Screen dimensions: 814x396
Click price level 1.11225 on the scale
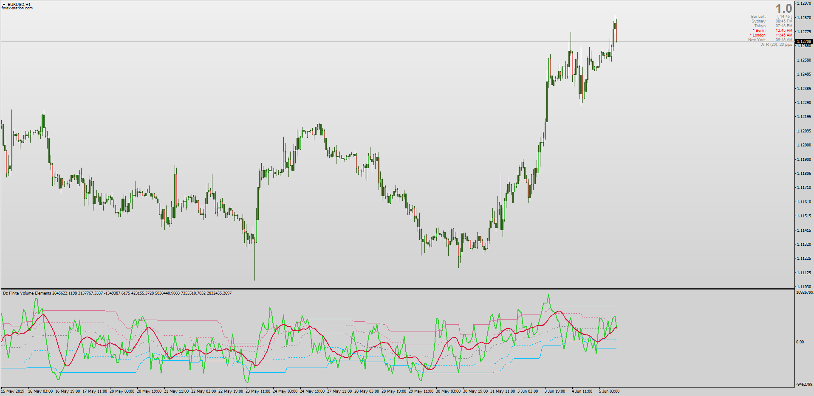[804, 258]
